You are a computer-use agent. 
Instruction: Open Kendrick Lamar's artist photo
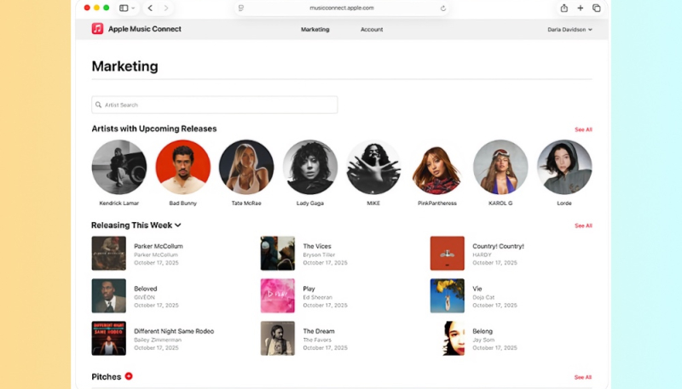119,167
